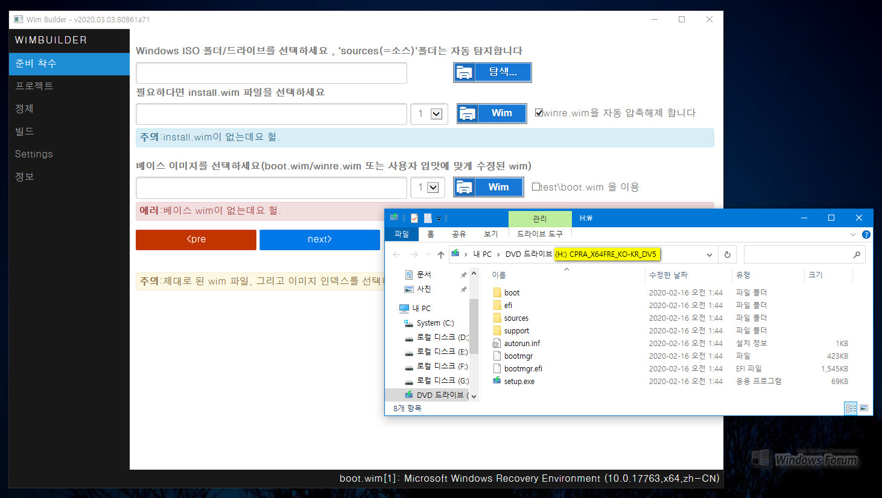This screenshot has width=882, height=498.
Task: Open the 홈 ribbon tab in Explorer
Action: 431,234
